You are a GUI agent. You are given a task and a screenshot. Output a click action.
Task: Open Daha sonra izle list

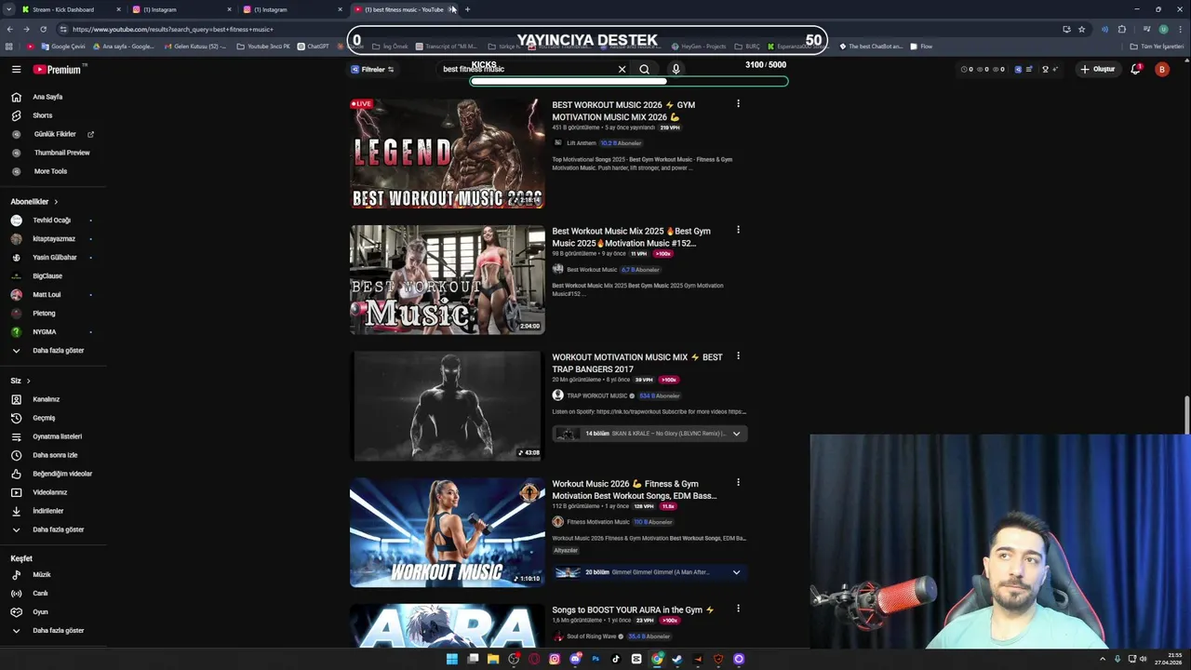[55, 455]
